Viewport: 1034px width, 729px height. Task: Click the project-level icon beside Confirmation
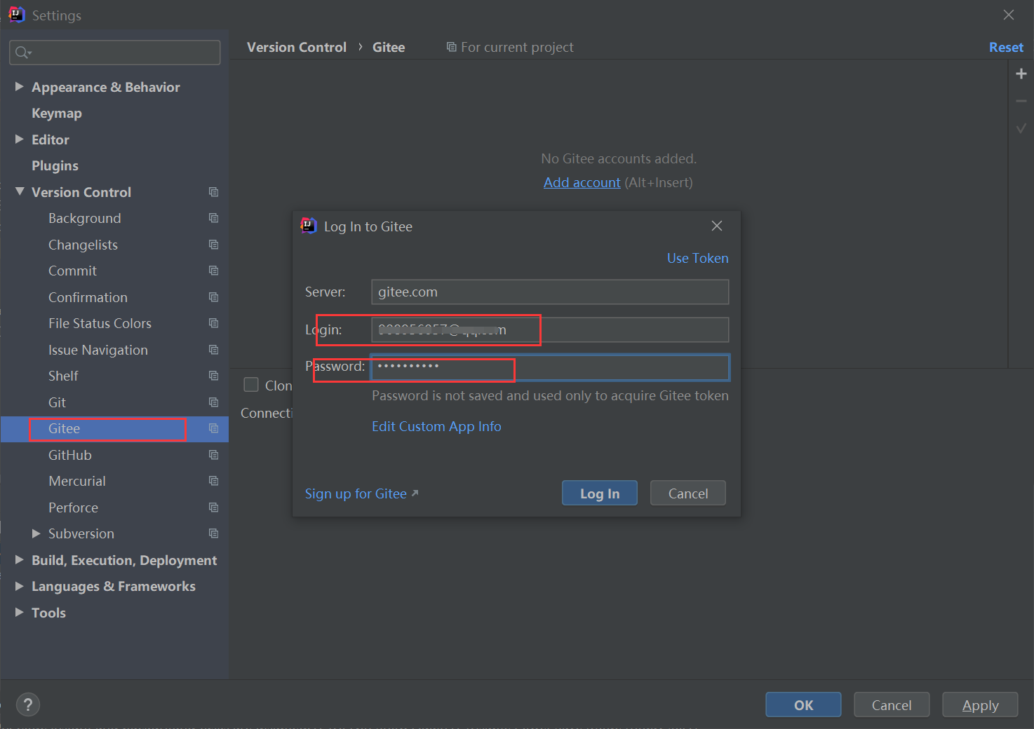pyautogui.click(x=214, y=297)
